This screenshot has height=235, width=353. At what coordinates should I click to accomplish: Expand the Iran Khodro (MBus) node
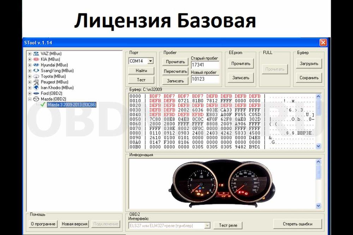[x=30, y=88]
